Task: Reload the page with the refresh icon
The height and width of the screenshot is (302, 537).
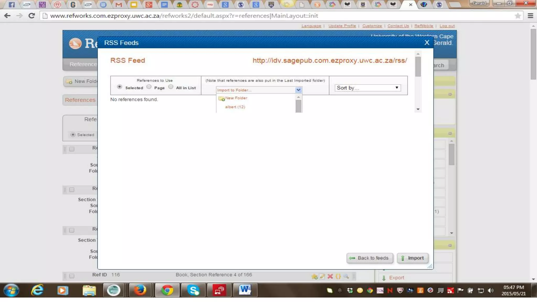Action: (x=32, y=16)
